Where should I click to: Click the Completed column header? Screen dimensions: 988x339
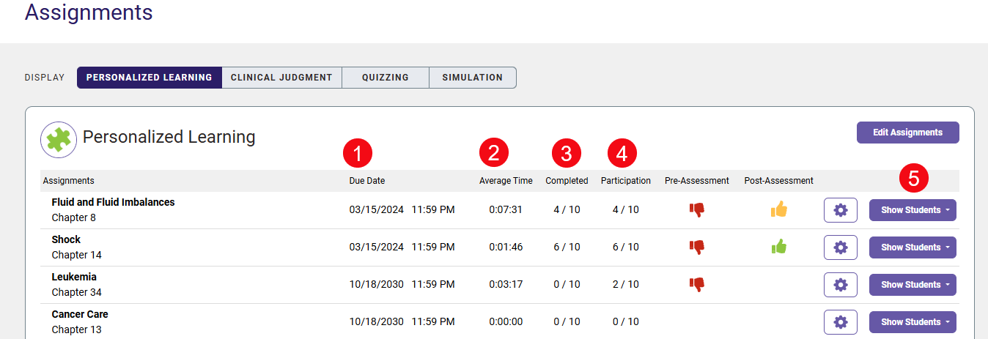point(567,181)
